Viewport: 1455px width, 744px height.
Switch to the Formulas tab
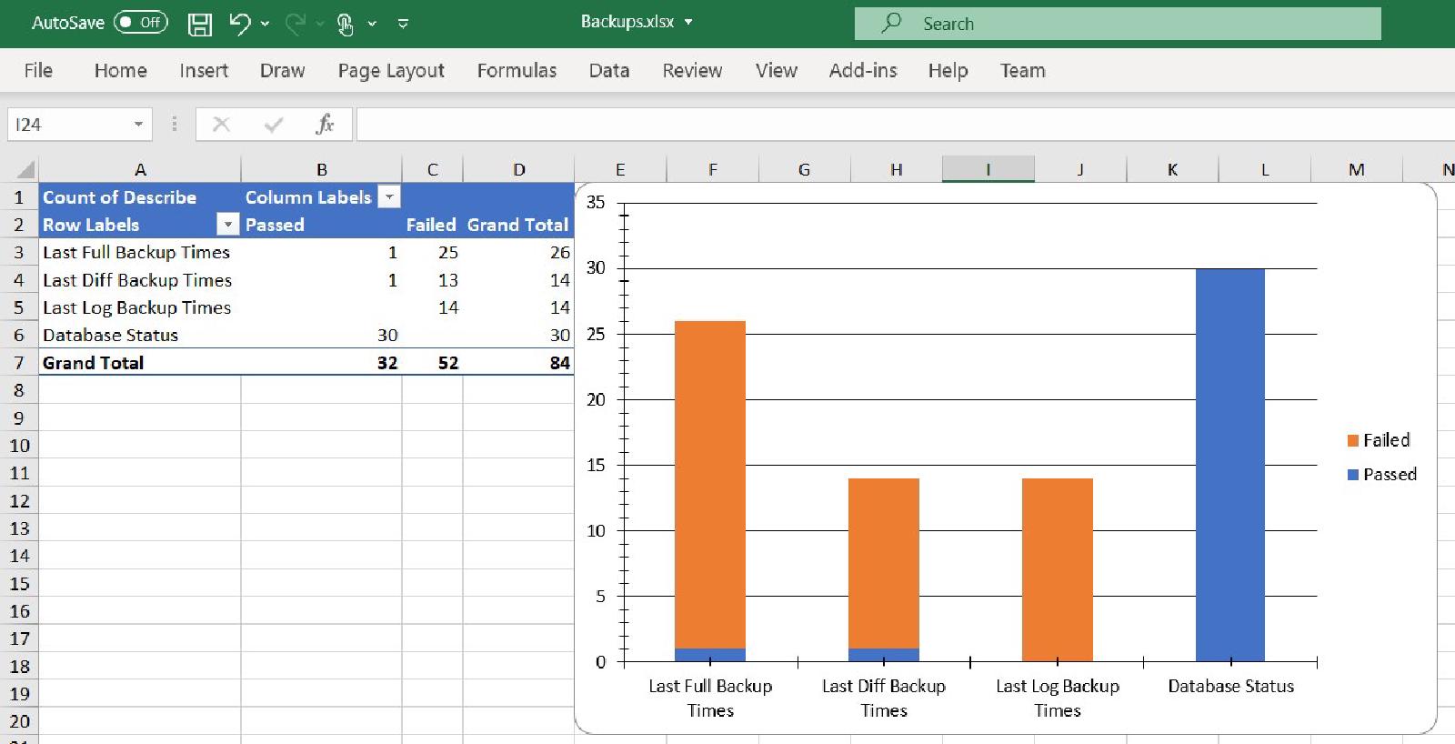tap(517, 70)
